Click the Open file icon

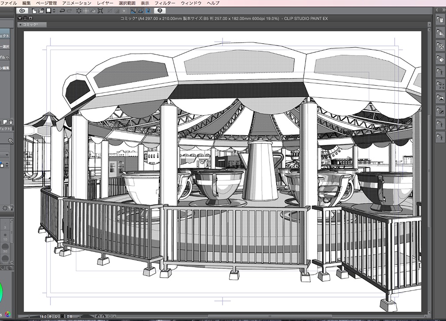[41, 11]
